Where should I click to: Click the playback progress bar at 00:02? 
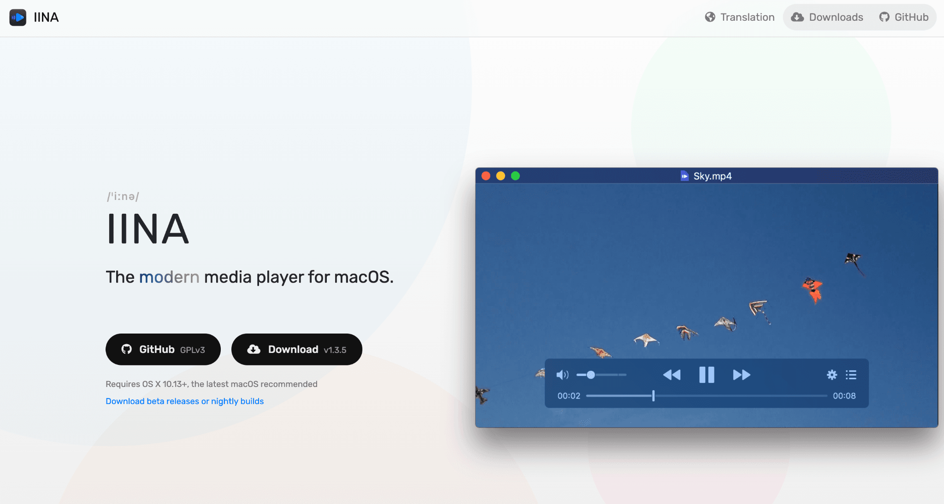pos(653,395)
